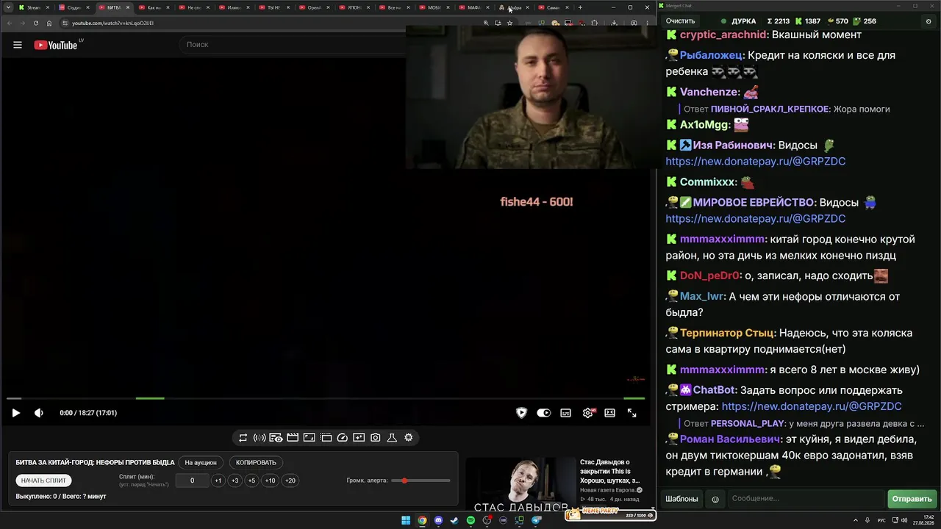Open Discord from the taskbar
Image resolution: width=941 pixels, height=529 pixels.
438,520
